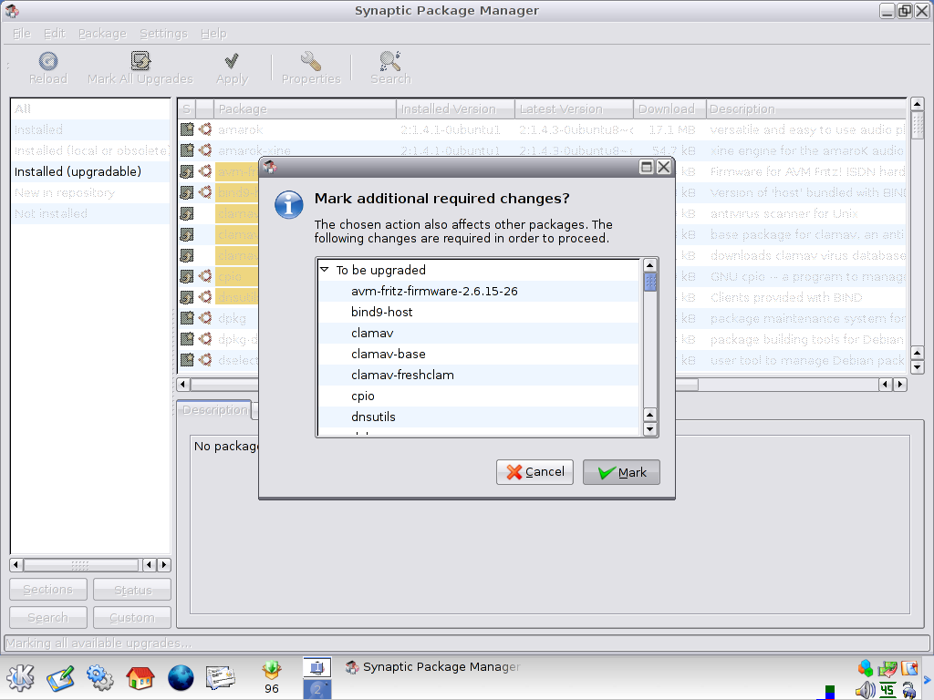934x700 pixels.
Task: Click the status box of amarok-xine row
Action: pyautogui.click(x=187, y=150)
